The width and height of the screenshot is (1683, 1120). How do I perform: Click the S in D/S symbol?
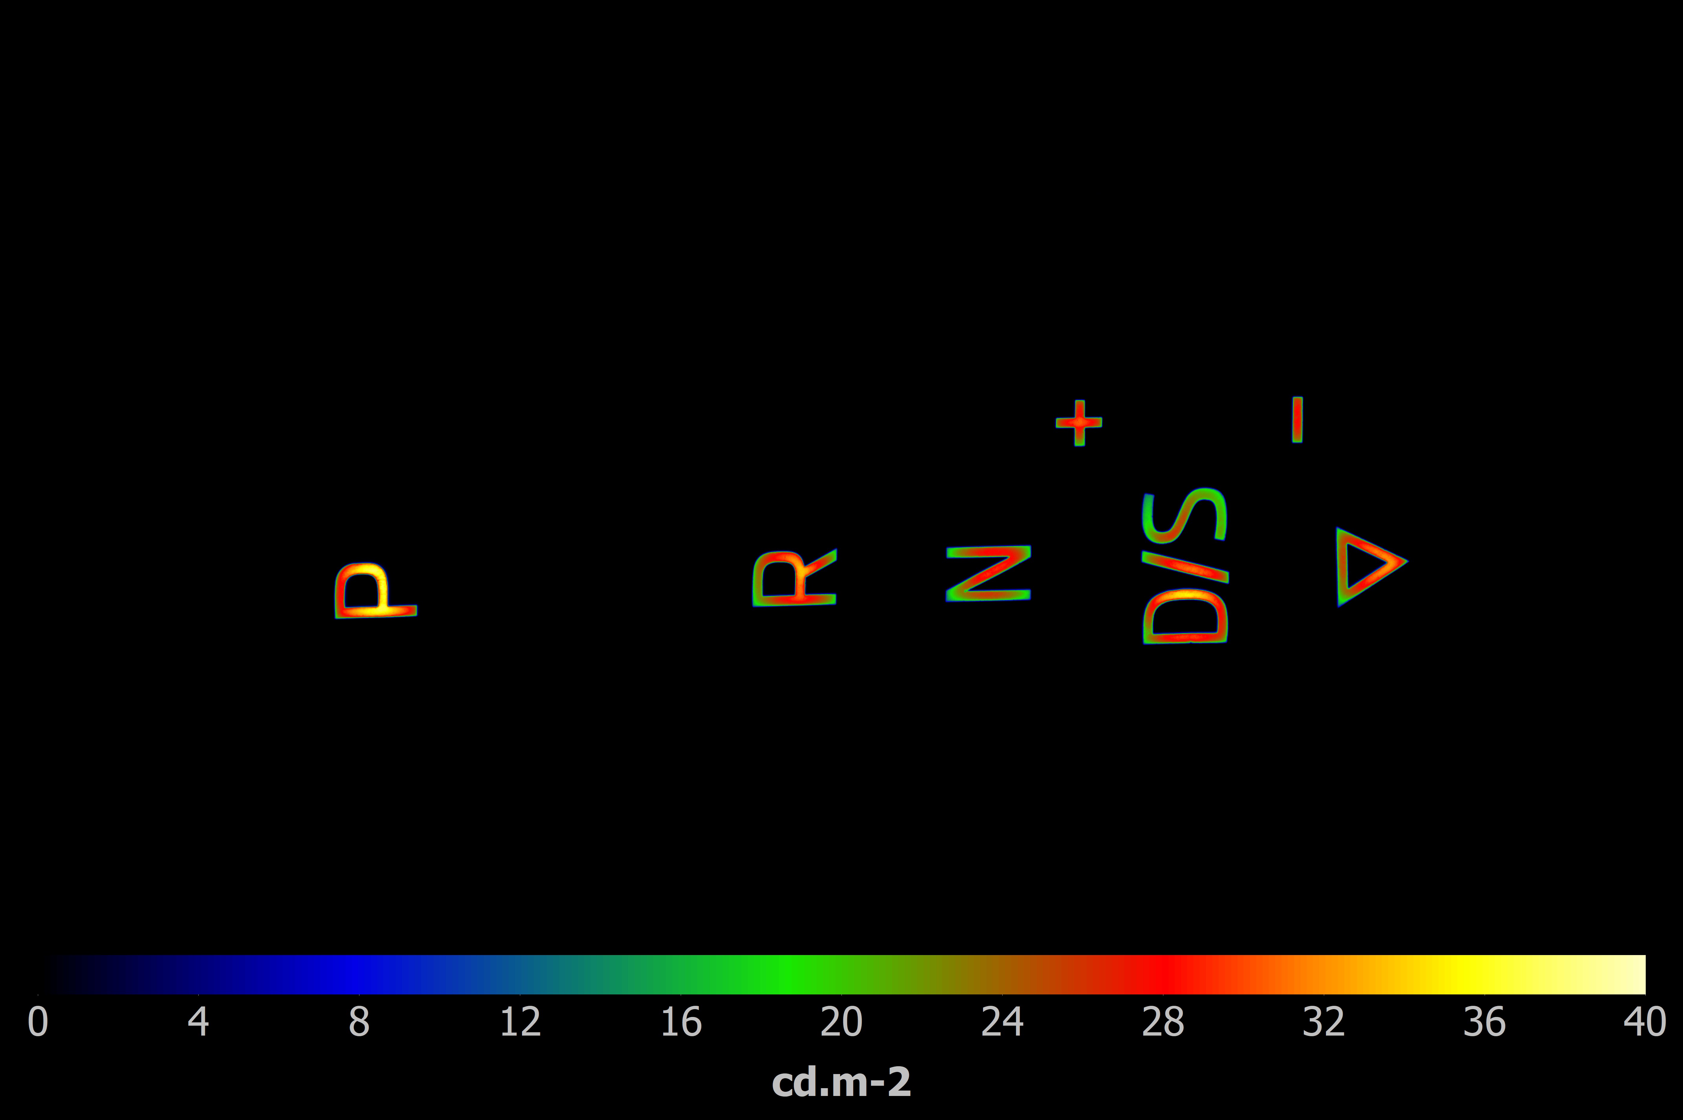coord(1185,516)
